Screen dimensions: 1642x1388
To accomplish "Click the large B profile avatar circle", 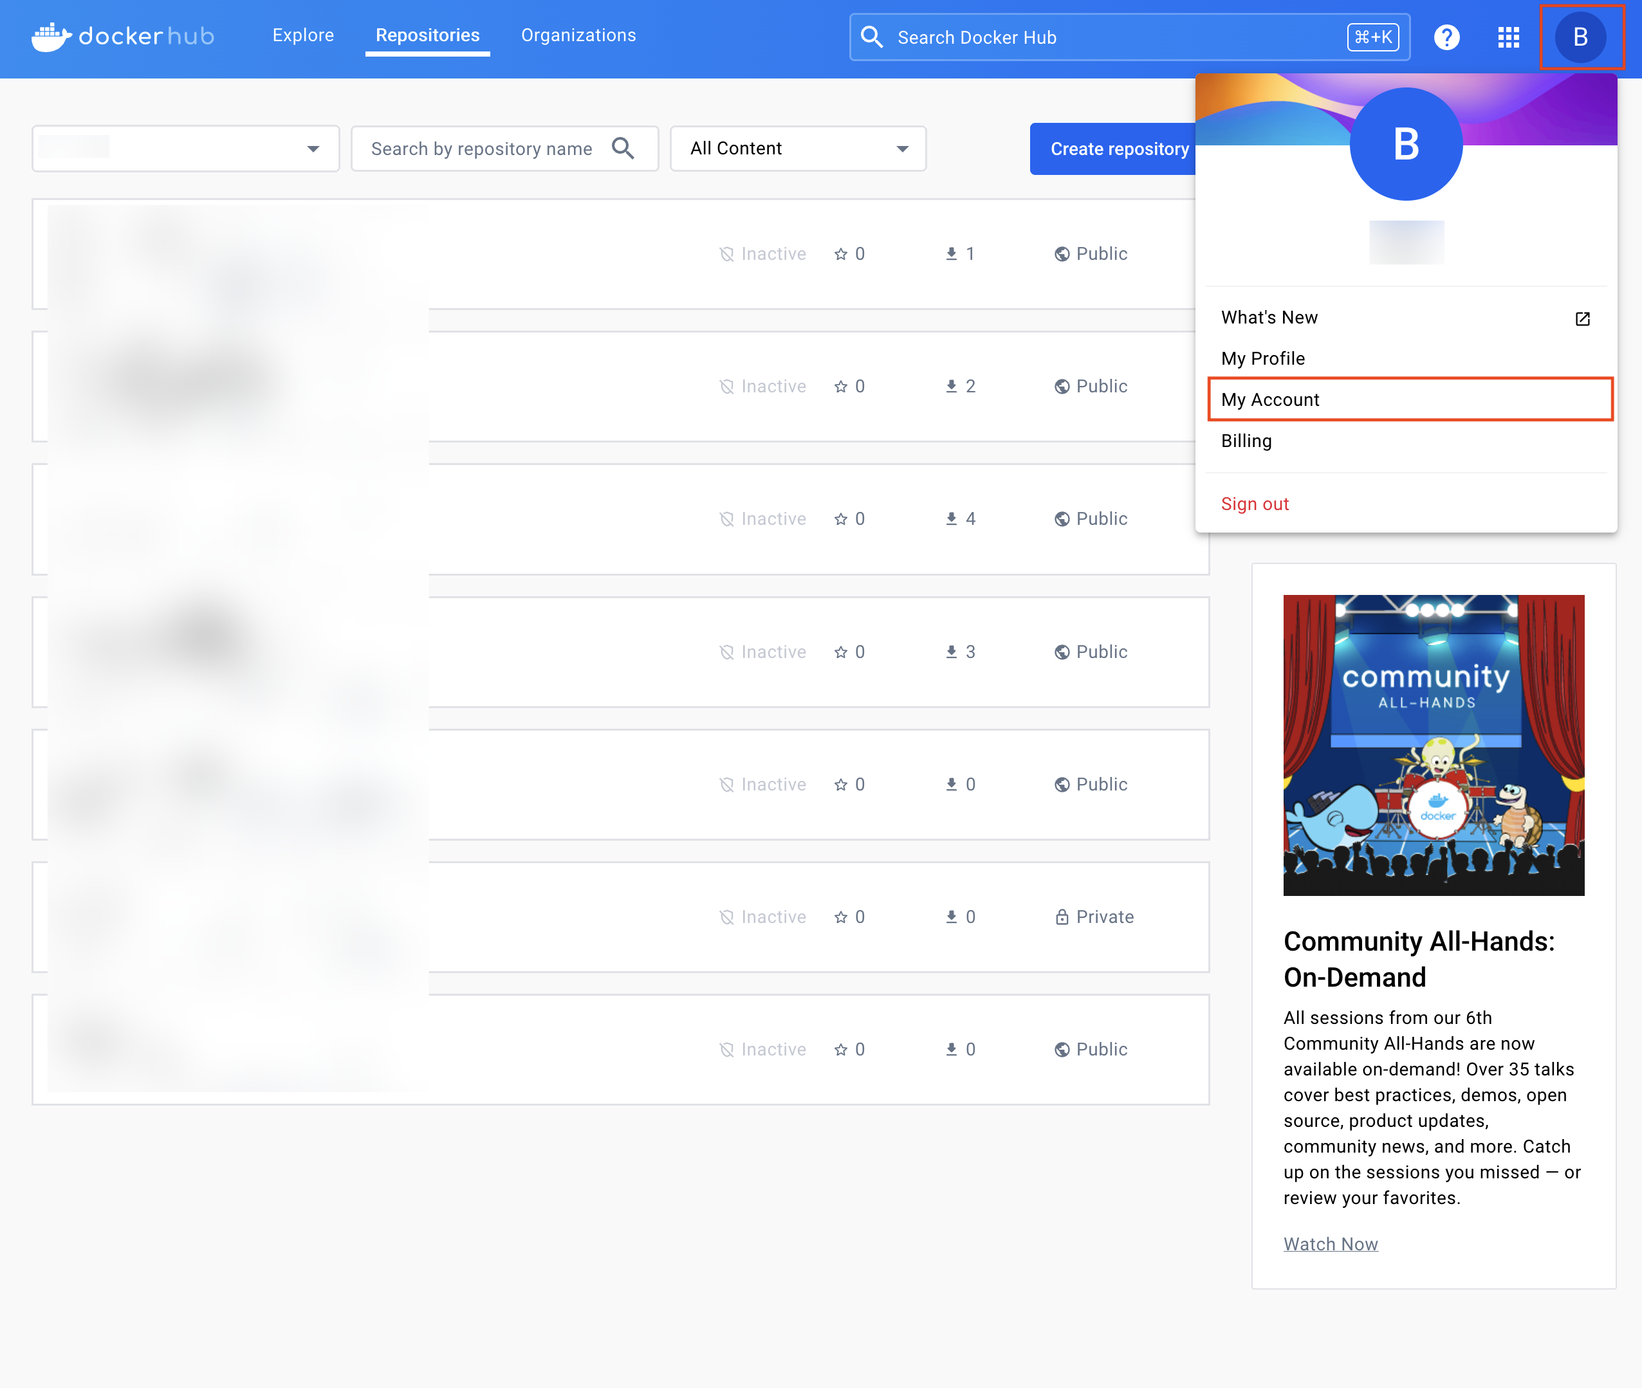I will (x=1406, y=144).
